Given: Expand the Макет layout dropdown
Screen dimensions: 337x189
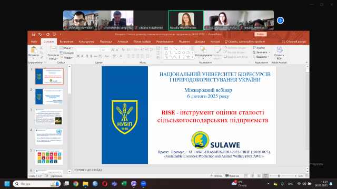Looking at the screenshot, I should 67,48.
